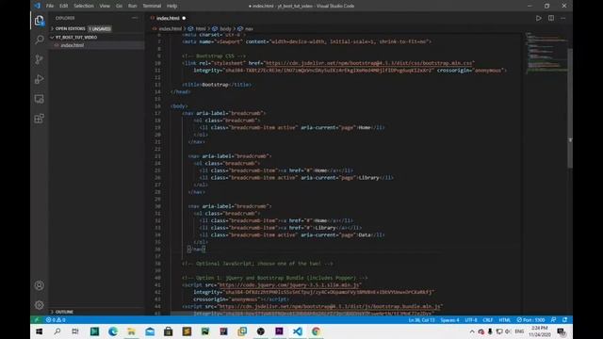This screenshot has height=339, width=603.
Task: Change file encoding UTF-8
Action: coord(471,320)
